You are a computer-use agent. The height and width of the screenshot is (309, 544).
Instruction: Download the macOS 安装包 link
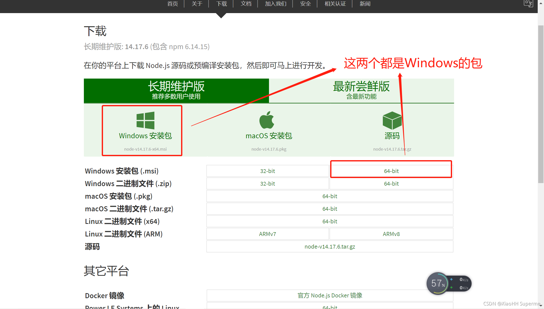269,136
